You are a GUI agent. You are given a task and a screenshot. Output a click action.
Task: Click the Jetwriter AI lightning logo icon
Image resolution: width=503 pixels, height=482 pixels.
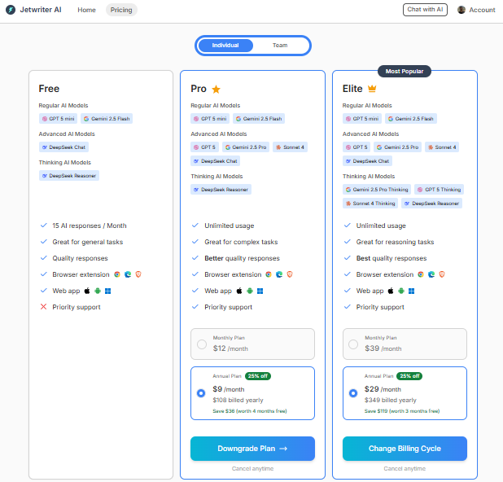point(11,10)
